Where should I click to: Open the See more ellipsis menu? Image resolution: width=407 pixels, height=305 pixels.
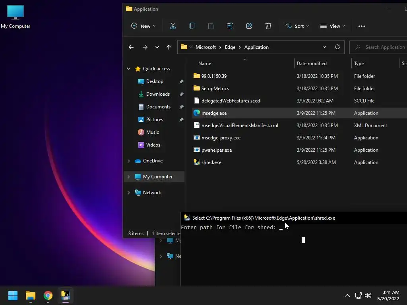[x=362, y=26]
